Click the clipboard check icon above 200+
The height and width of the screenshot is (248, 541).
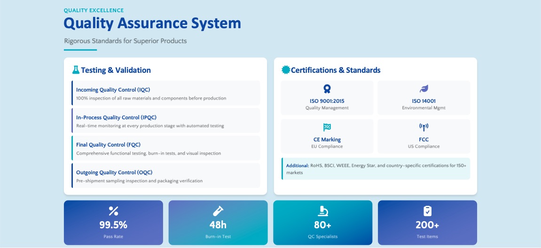[x=427, y=211]
